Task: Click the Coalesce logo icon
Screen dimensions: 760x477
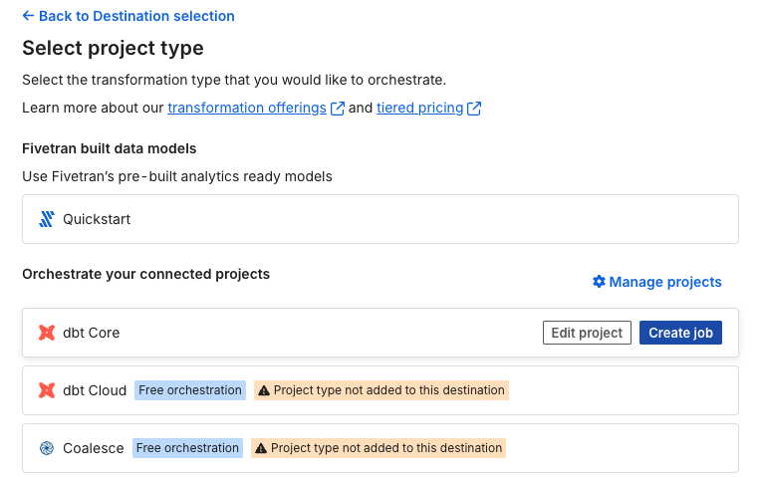Action: coord(46,448)
